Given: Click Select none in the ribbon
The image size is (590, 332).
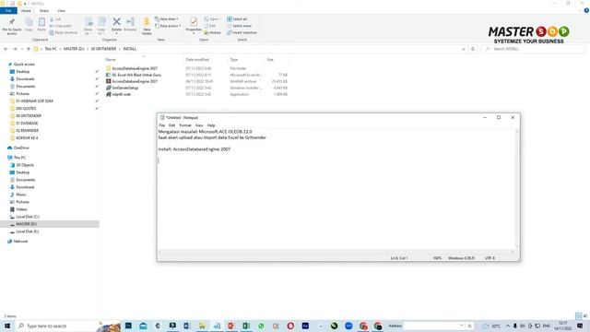Looking at the screenshot, I should (x=240, y=26).
